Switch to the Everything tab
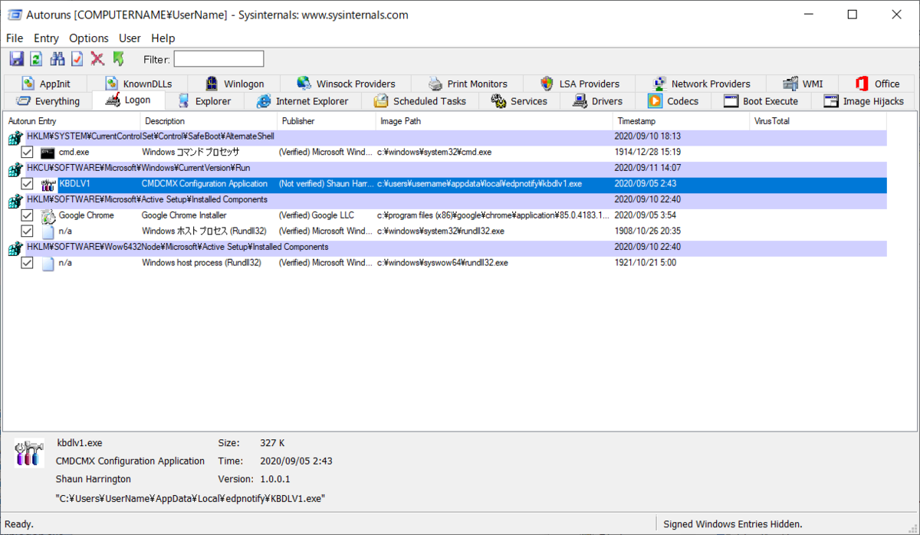Screen dimensions: 920x535 point(48,101)
